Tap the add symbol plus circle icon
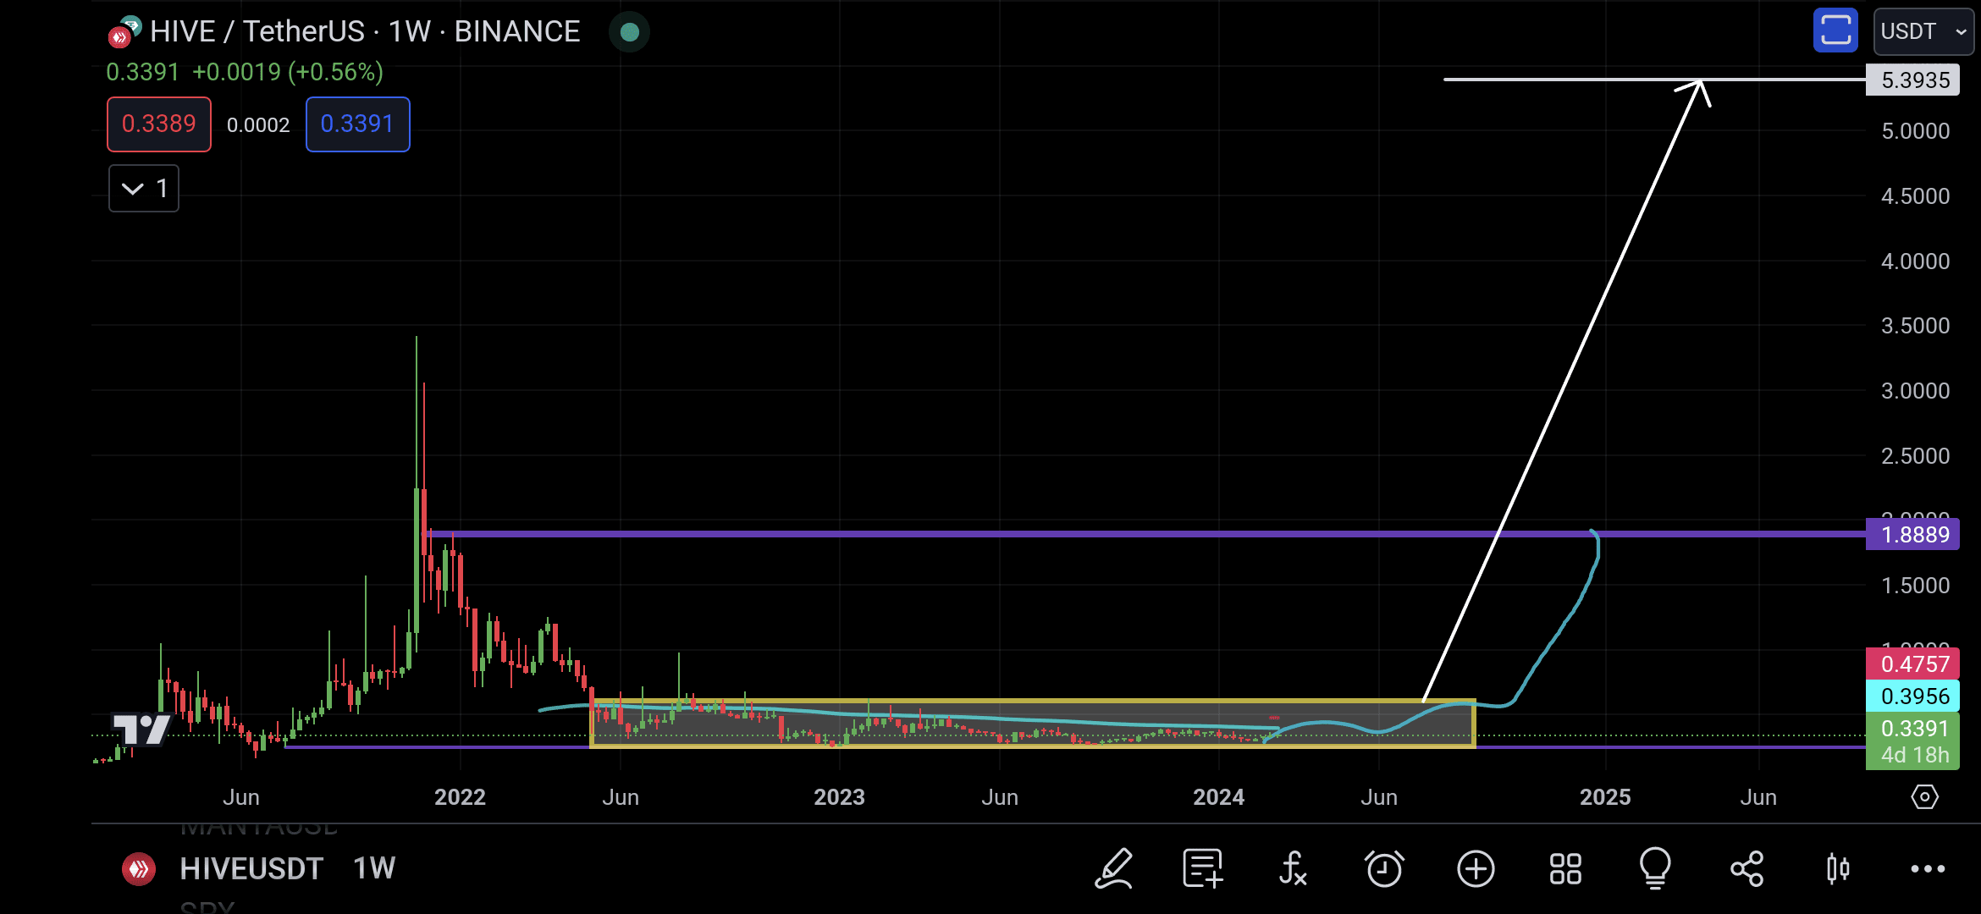1981x914 pixels. 1476,868
